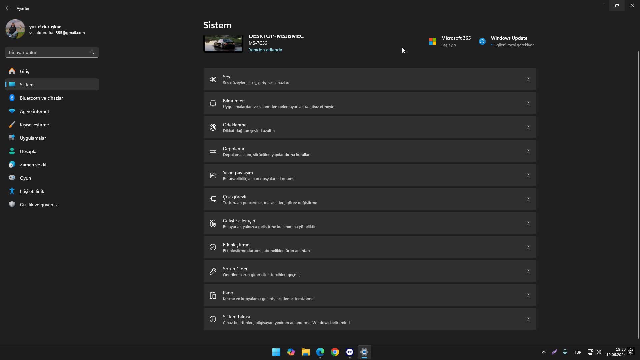640x360 pixels.
Task: Click the Bluetooth ve cihazlar sidebar icon
Action: pos(12,98)
